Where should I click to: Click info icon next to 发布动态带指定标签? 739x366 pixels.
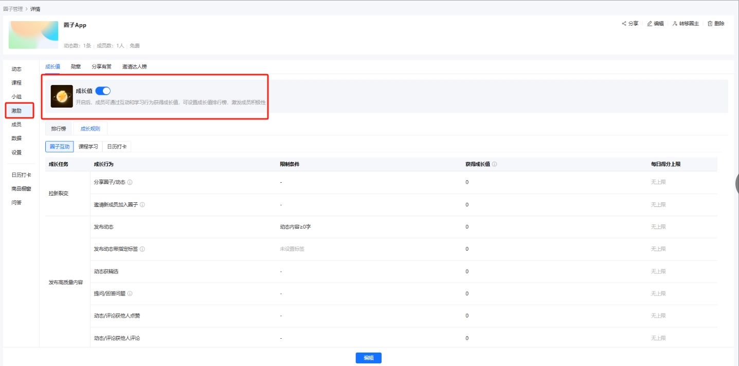[x=142, y=249]
